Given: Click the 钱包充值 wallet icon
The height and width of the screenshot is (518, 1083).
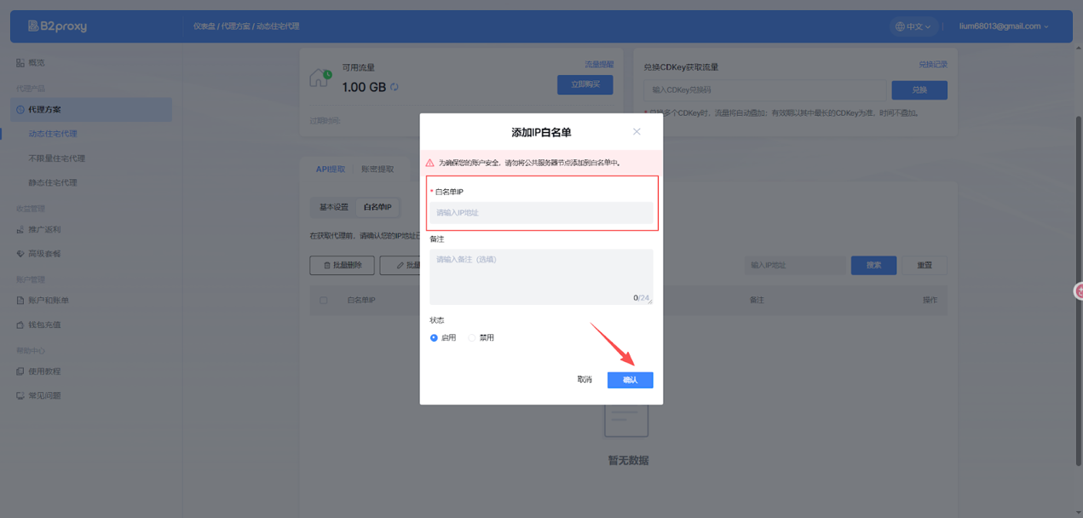Looking at the screenshot, I should click(20, 325).
